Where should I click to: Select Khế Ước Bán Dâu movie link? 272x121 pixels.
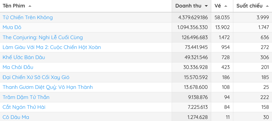24,57
